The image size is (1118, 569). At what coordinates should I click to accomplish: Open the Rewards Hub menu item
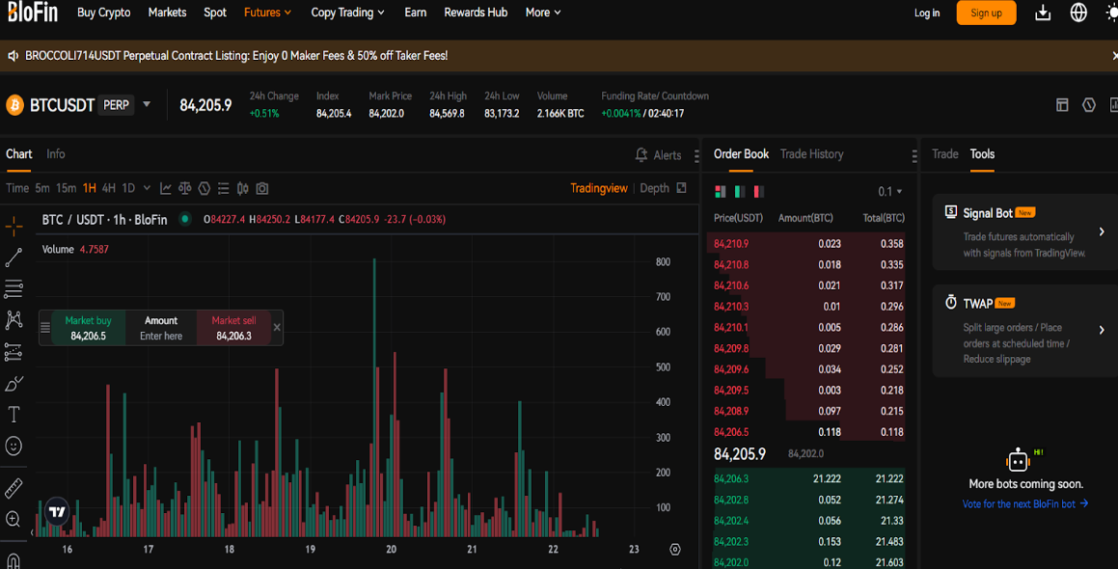[476, 13]
